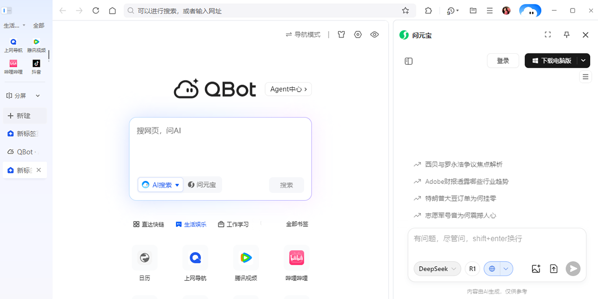Image resolution: width=598 pixels, height=299 pixels.
Task: Toggle the 元宝 conversation sidebar icon
Action: point(409,61)
